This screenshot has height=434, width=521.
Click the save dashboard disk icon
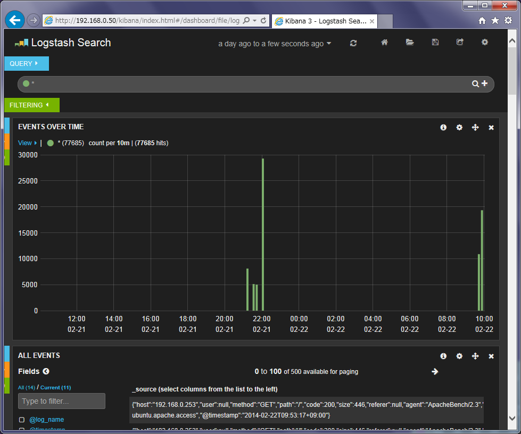click(435, 42)
